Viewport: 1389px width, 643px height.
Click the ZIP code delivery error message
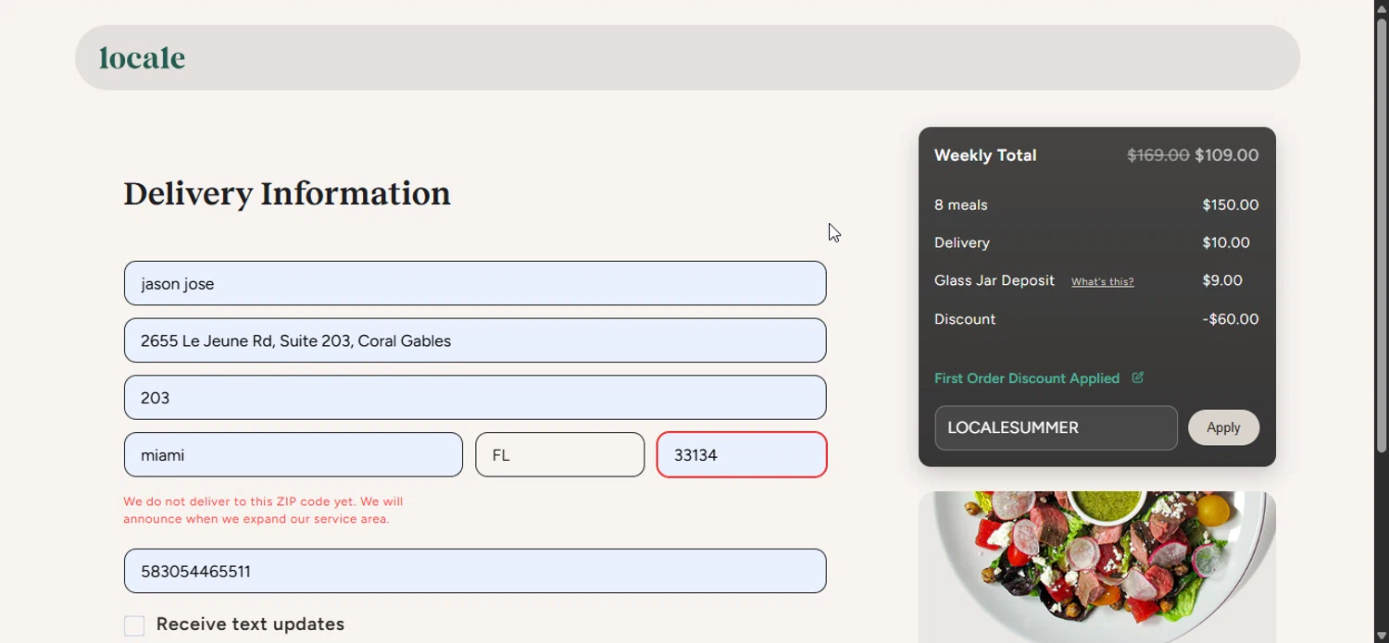263,511
